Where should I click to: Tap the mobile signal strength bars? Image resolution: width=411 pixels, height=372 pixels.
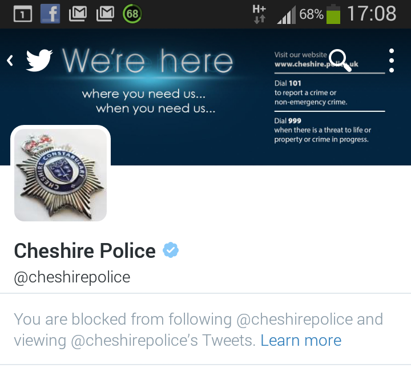pyautogui.click(x=287, y=15)
